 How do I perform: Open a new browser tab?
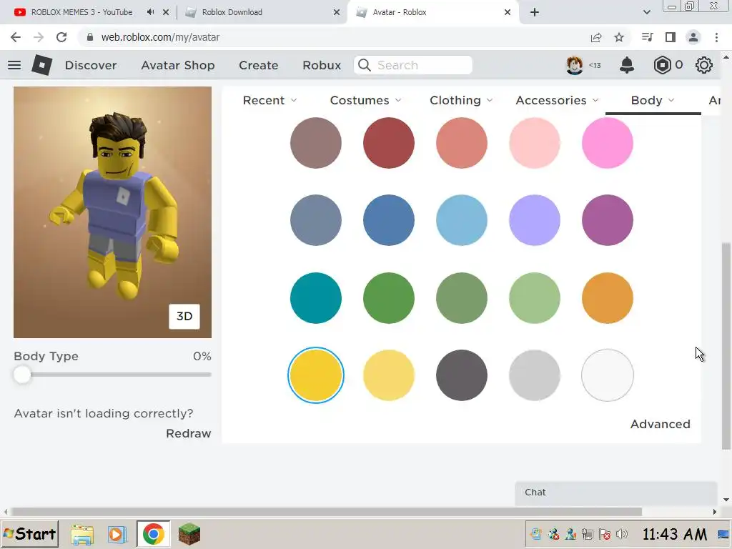coord(535,12)
